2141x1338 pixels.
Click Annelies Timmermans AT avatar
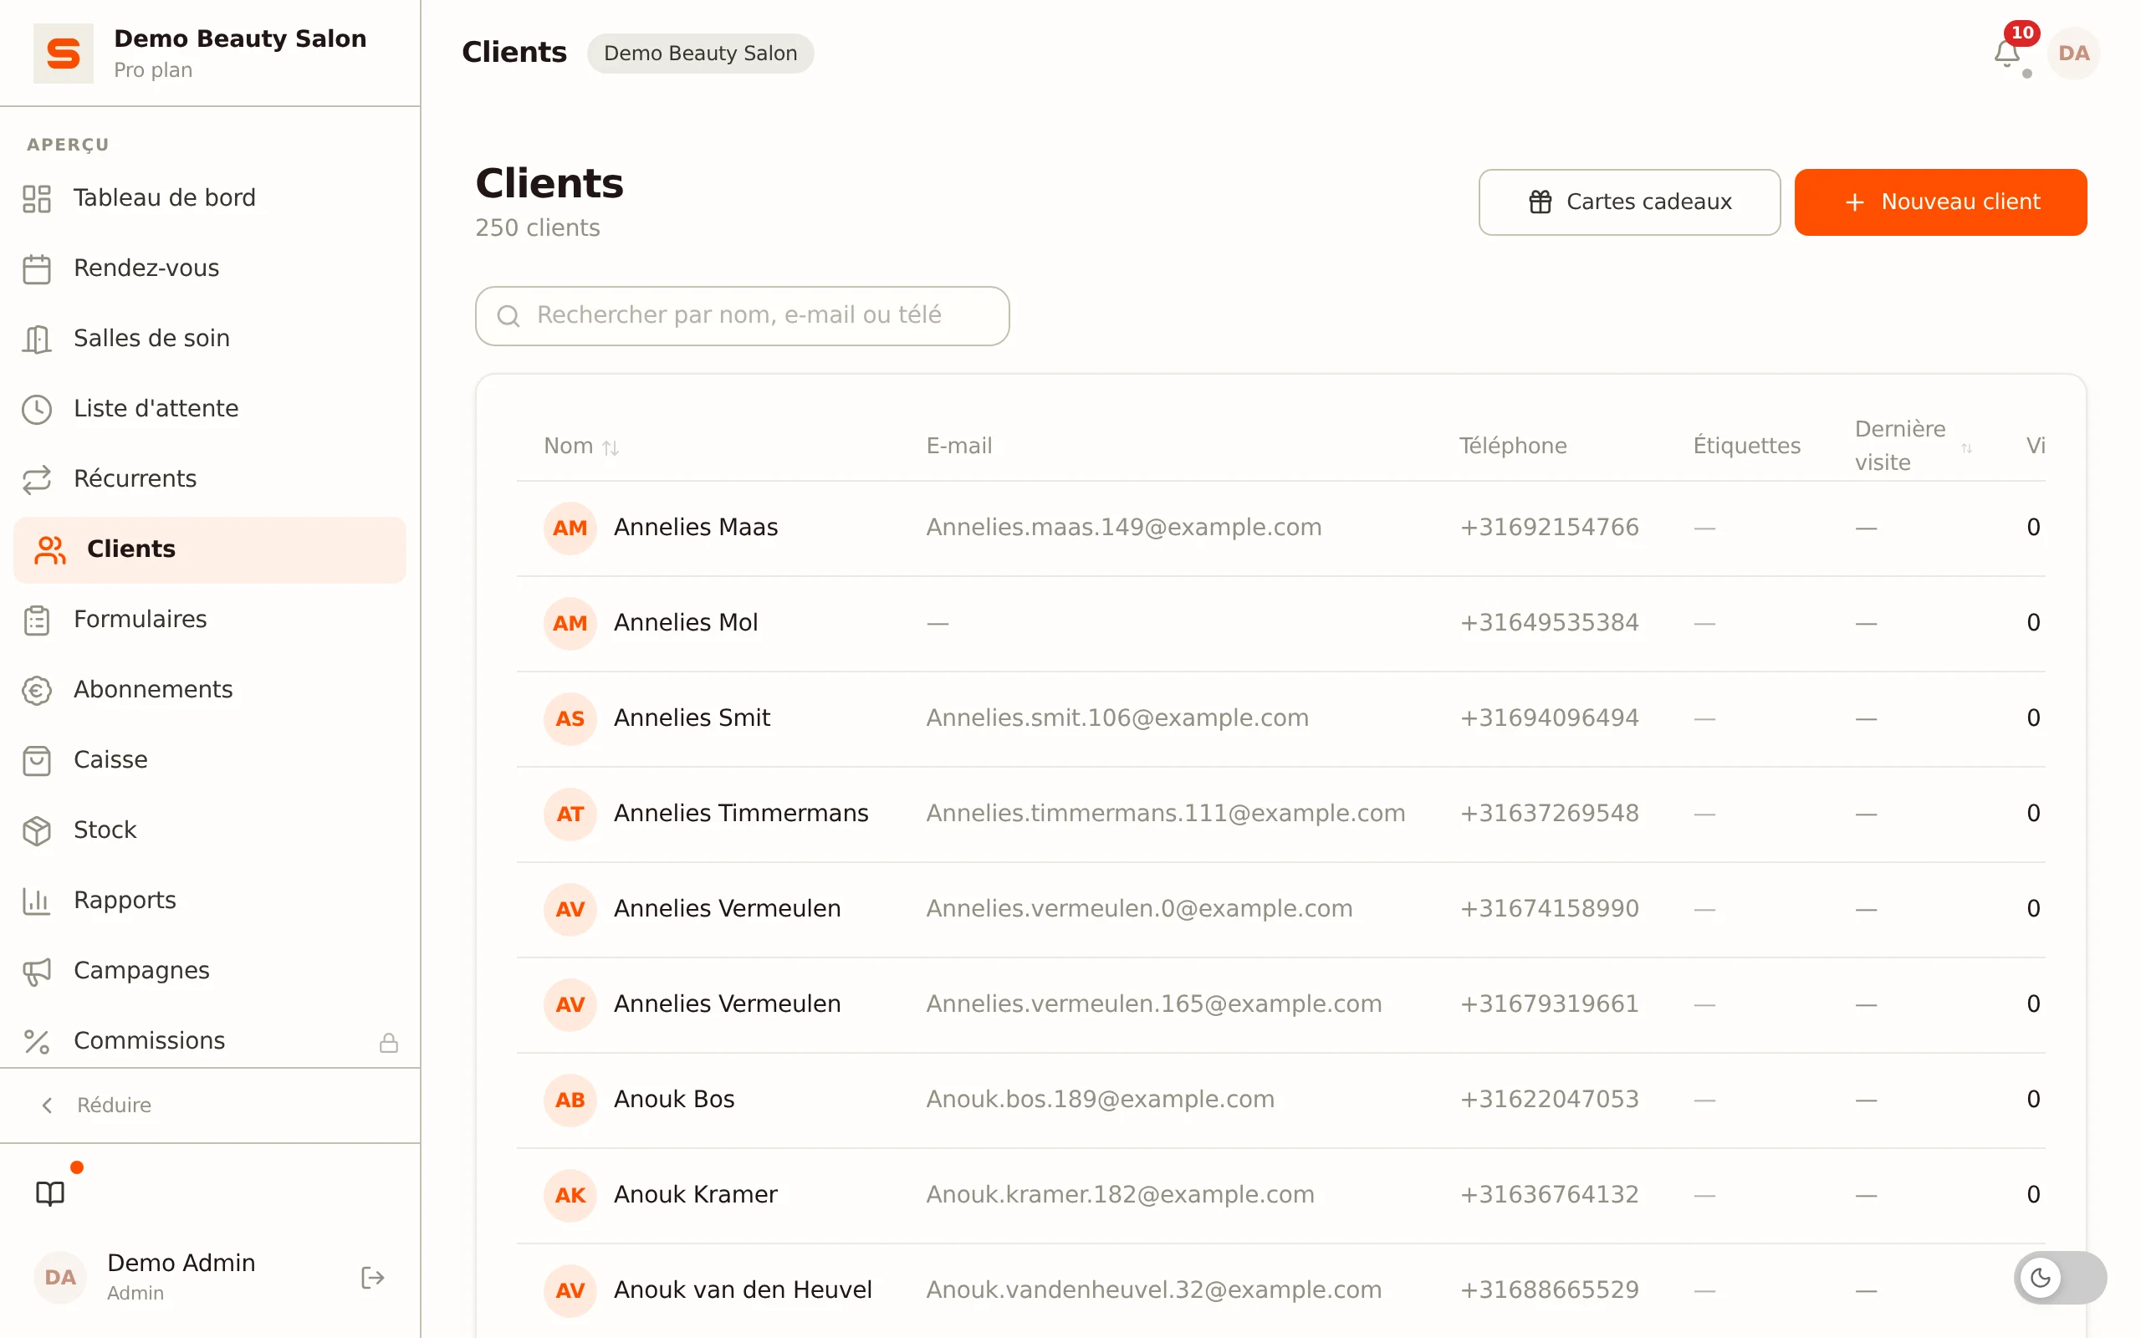pyautogui.click(x=570, y=815)
